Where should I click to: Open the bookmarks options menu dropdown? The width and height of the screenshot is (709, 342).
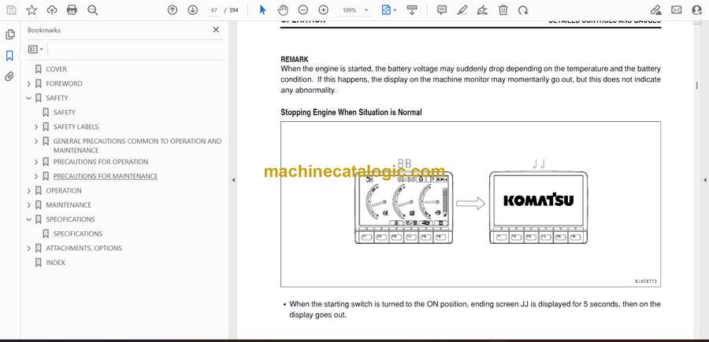(x=35, y=50)
